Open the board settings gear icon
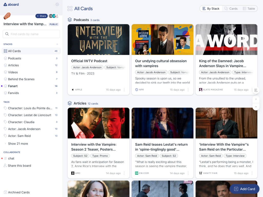 pyautogui.click(x=57, y=4)
